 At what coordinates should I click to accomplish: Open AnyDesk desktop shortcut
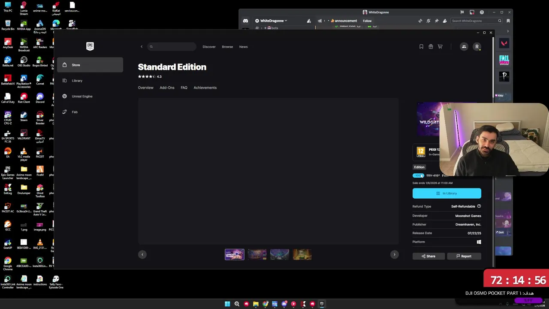8,44
